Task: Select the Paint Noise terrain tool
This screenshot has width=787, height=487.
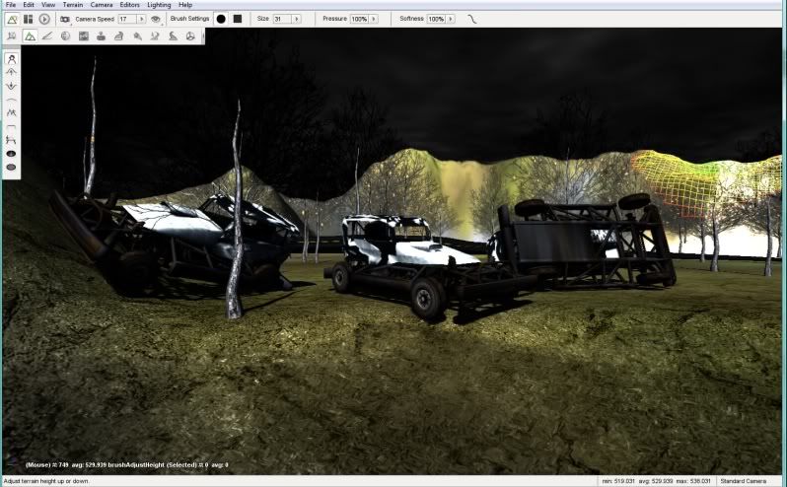Action: (x=11, y=113)
